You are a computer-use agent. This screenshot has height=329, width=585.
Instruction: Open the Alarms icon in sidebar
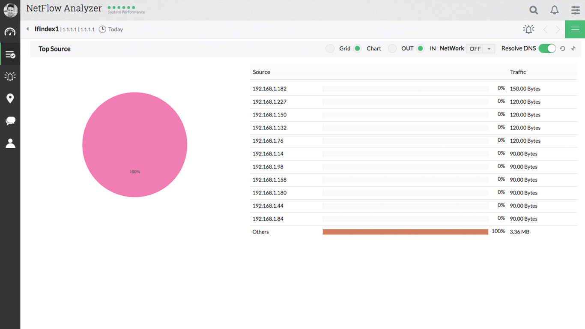tap(10, 76)
